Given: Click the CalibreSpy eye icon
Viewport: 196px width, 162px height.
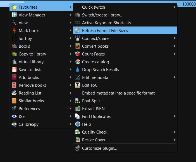Looking at the screenshot, I should click(14, 124).
